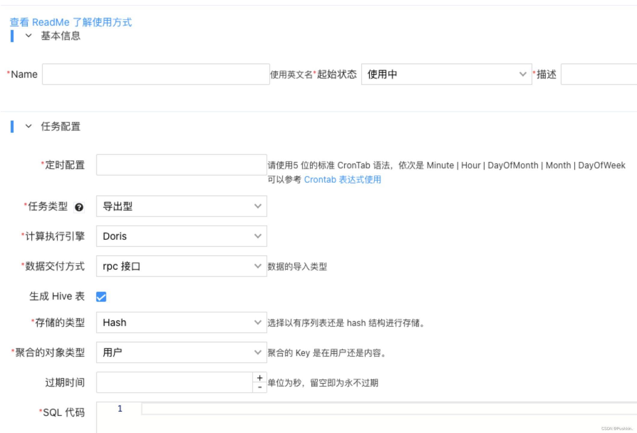
Task: Open the 数据交付方式 rpc 接口 dropdown
Action: (x=181, y=266)
